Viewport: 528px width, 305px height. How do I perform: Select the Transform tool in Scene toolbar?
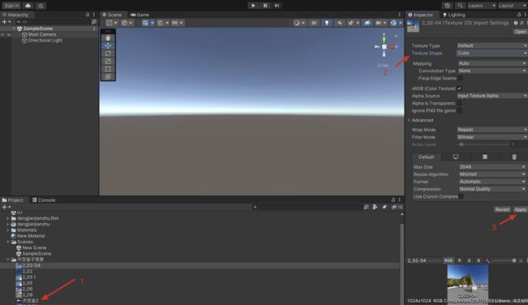click(108, 77)
